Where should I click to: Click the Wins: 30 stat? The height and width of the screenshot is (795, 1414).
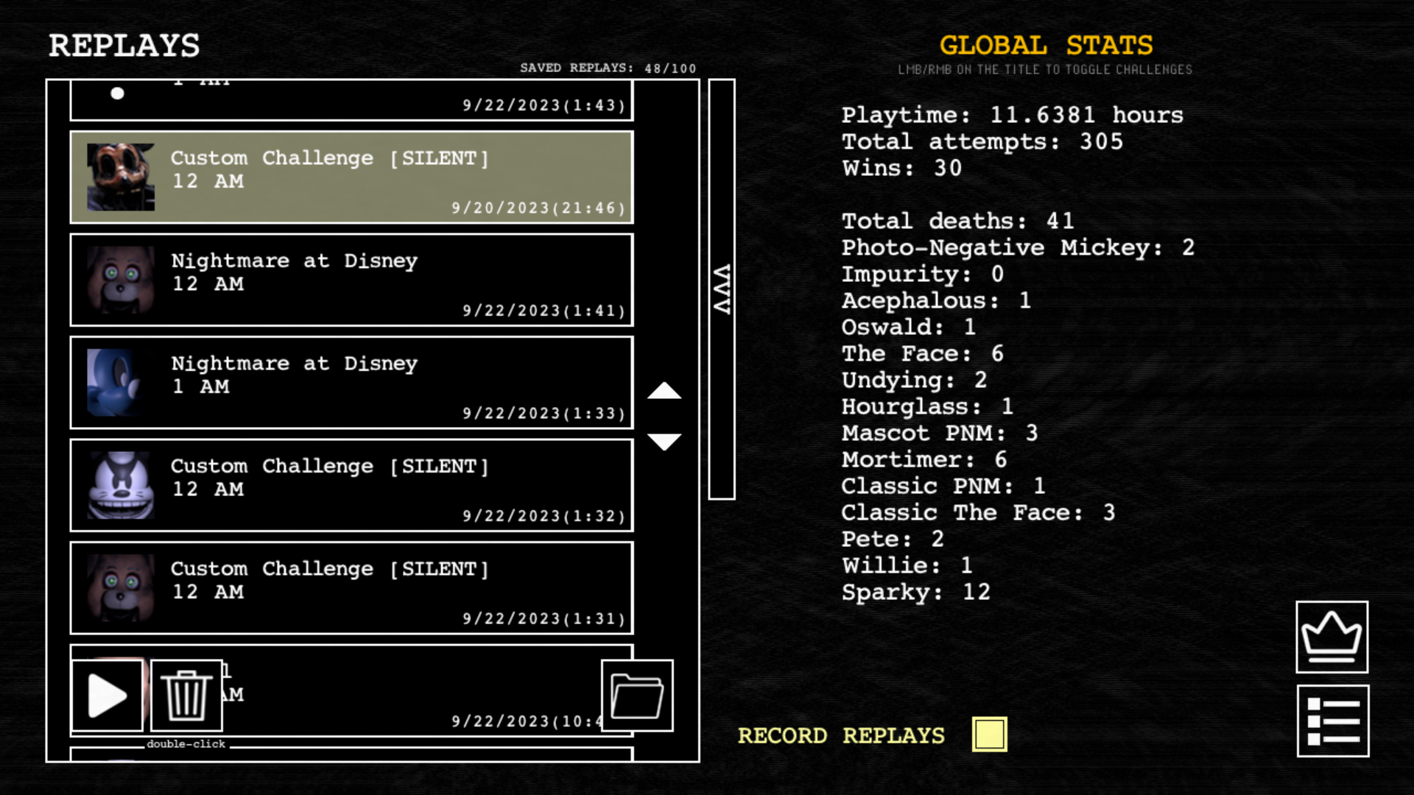[902, 168]
